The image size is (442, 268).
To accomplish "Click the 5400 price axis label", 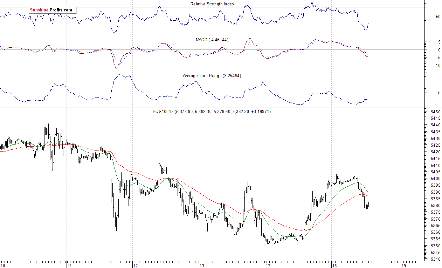I will click(x=435, y=179).
